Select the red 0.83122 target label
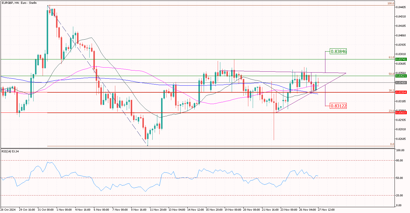The height and width of the screenshot is (213, 410). (338, 106)
